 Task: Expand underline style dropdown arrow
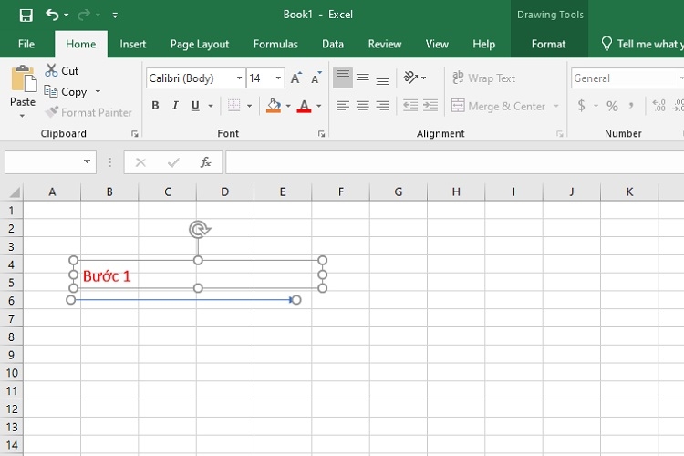(211, 106)
